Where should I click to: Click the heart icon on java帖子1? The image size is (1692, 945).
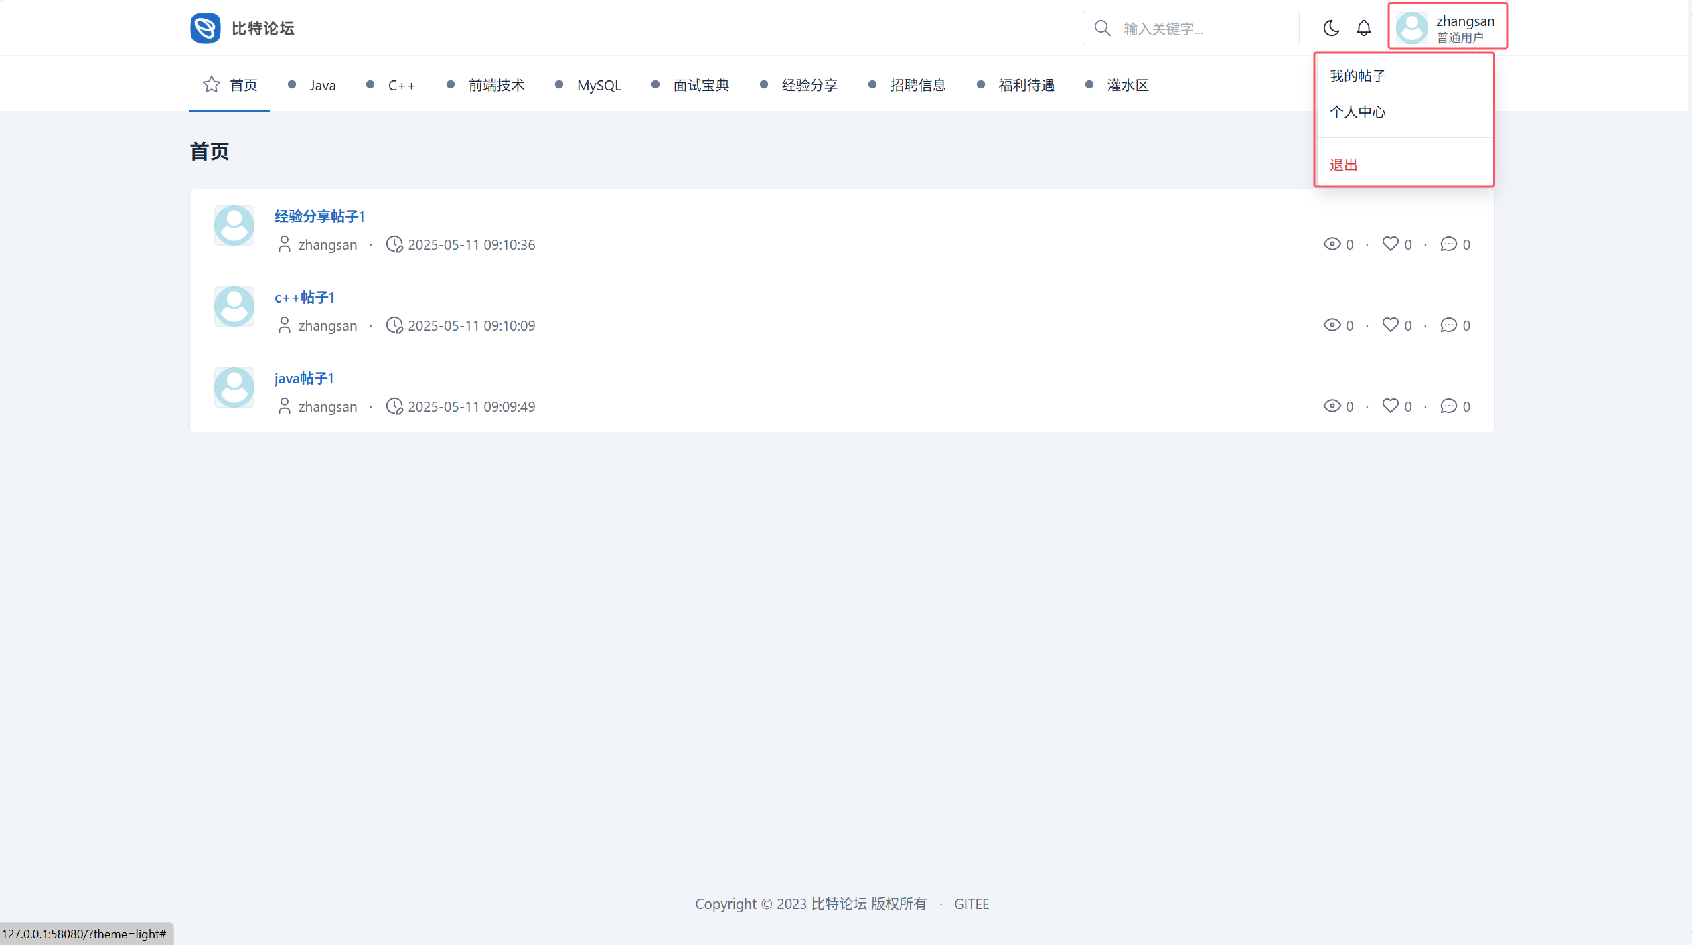click(1391, 406)
